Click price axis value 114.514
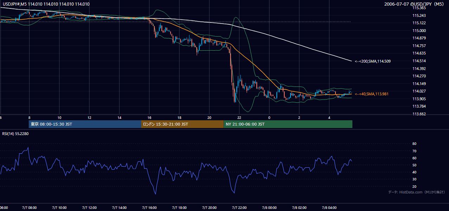The image size is (449, 211). [x=419, y=61]
